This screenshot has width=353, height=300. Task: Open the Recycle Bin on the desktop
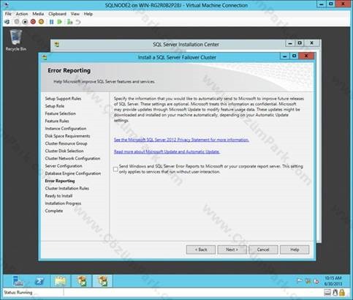point(16,40)
